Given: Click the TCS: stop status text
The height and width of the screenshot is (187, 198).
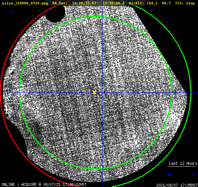Looking at the screenshot, I should (x=185, y=3).
